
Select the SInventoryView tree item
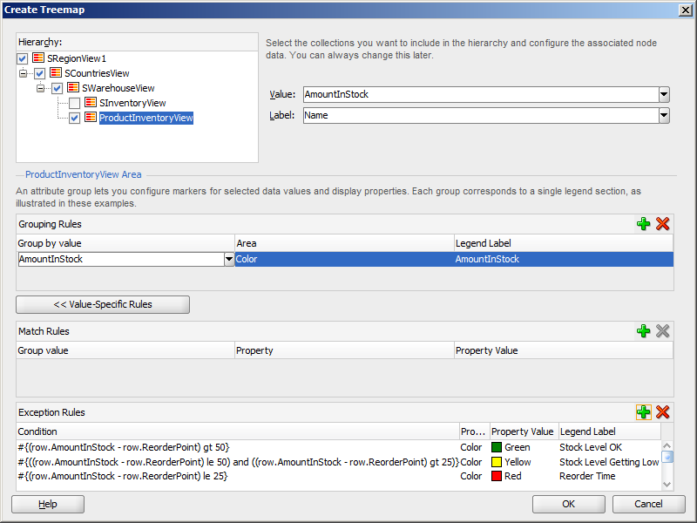click(132, 103)
